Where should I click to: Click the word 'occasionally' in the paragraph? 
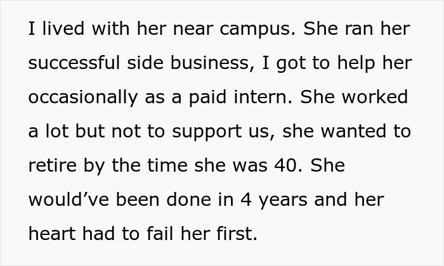(83, 98)
